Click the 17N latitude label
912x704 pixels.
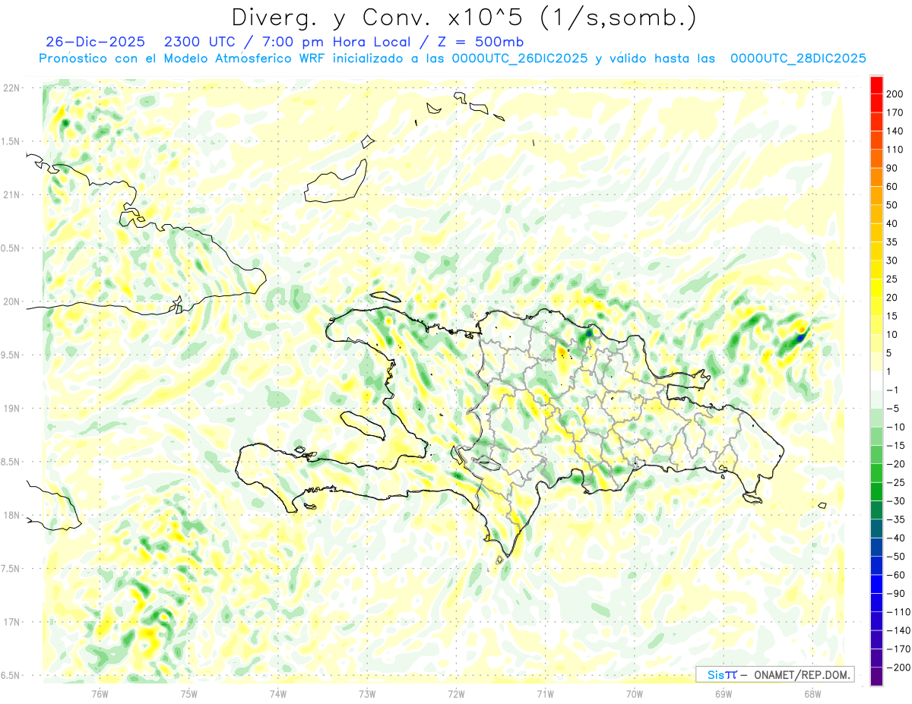(x=11, y=622)
